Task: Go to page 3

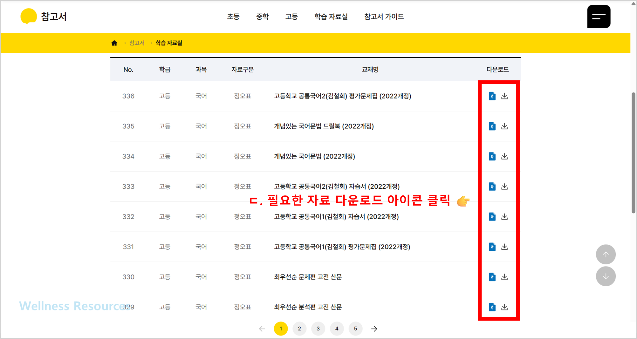Action: (318, 329)
